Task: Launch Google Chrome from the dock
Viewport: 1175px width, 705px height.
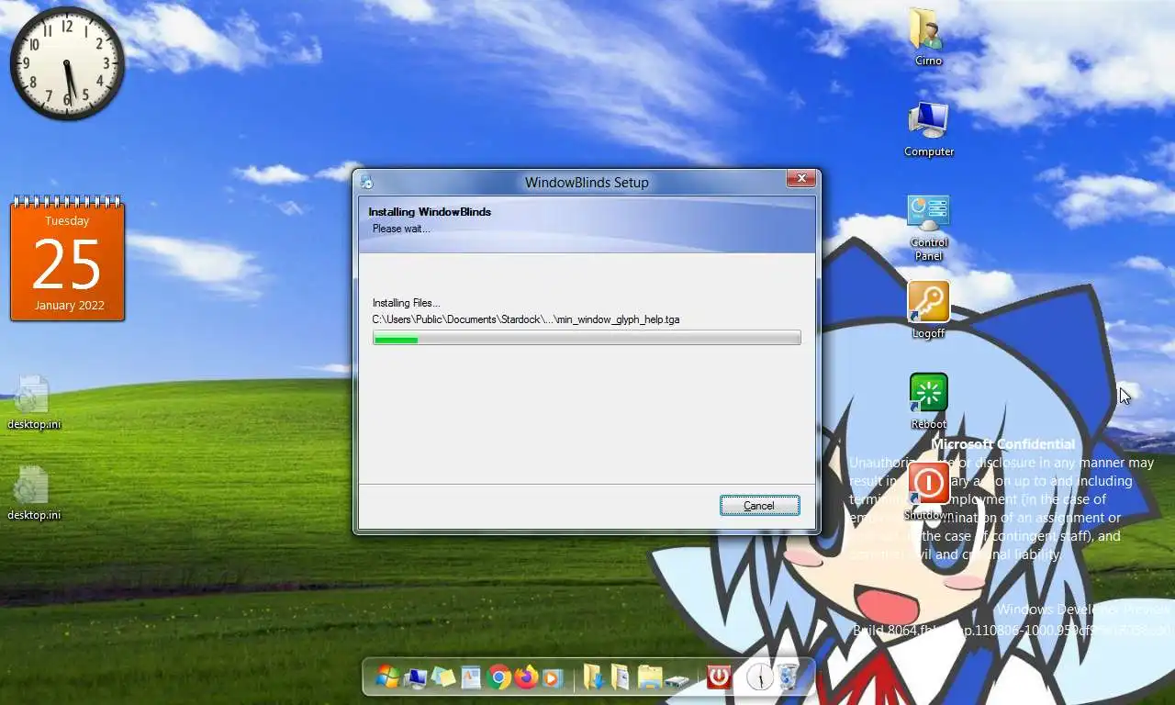Action: click(498, 677)
